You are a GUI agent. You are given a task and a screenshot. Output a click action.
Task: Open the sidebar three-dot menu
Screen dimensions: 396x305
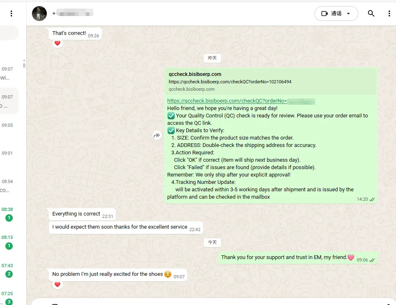11,14
